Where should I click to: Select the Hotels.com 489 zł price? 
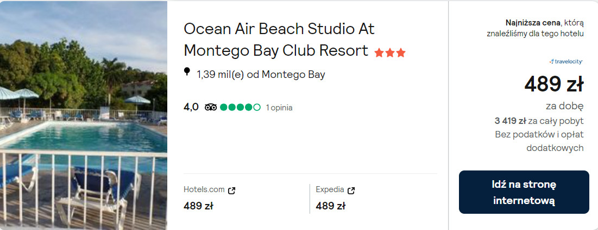(198, 206)
